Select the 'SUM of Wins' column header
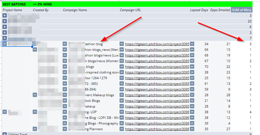This screenshot has height=135, width=260. [241, 10]
